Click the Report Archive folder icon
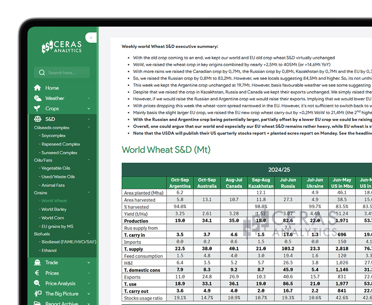The height and width of the screenshot is (305, 372). tap(37, 303)
